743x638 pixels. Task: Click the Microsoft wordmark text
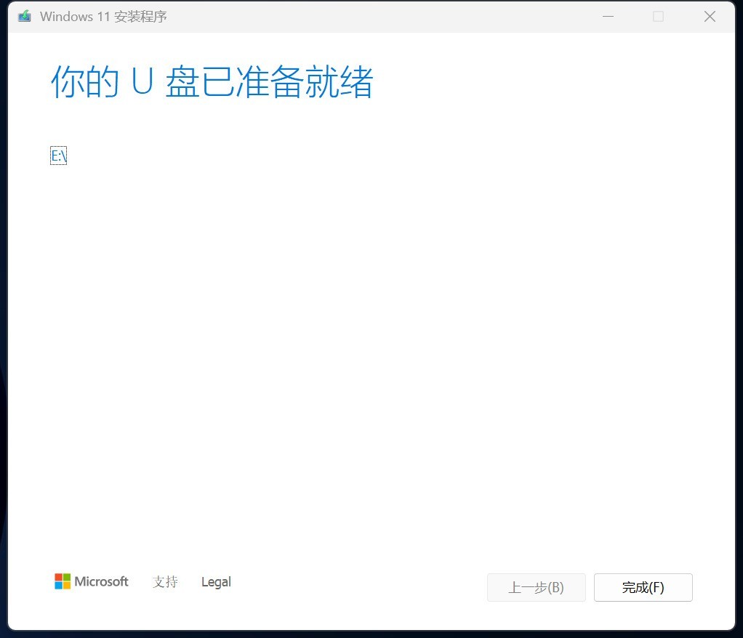click(100, 581)
